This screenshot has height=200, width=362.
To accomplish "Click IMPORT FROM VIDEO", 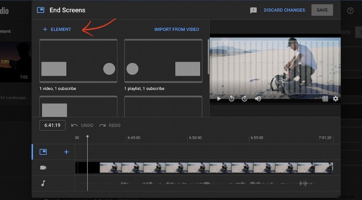I will 176,29.
